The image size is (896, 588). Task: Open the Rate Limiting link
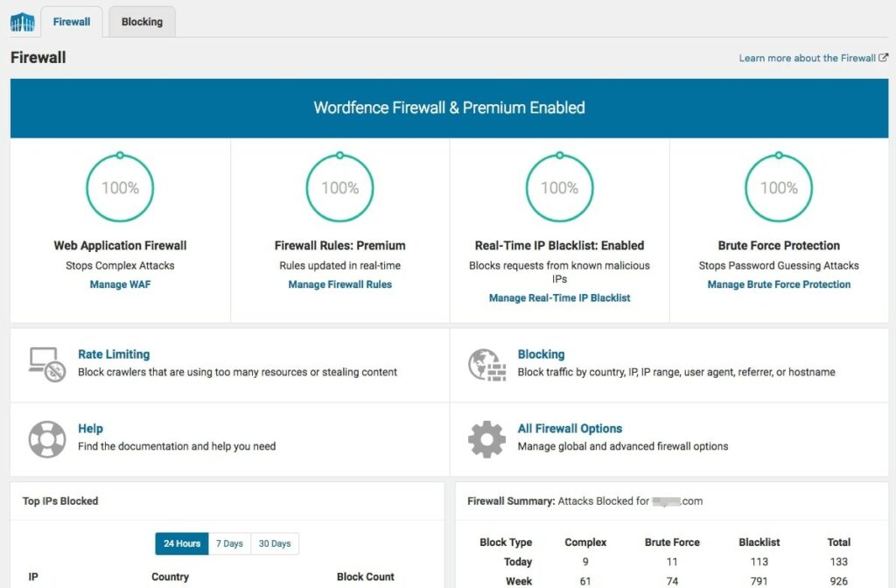click(114, 353)
